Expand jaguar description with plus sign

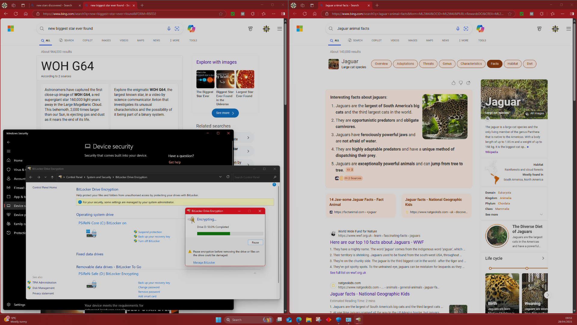528,147
